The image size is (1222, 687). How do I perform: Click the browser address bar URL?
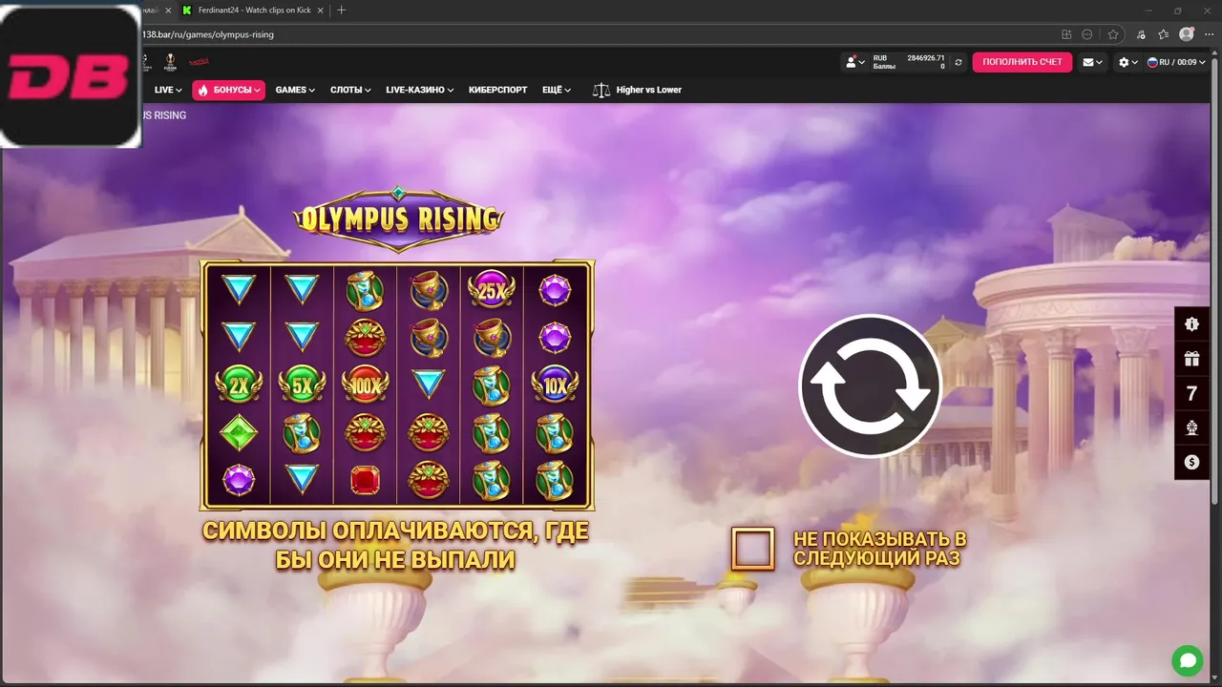pyautogui.click(x=208, y=34)
